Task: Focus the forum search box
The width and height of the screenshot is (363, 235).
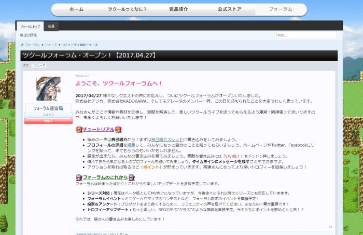Action: pos(308,35)
